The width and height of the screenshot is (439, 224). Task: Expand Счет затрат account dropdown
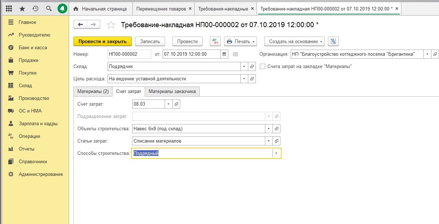point(168,104)
